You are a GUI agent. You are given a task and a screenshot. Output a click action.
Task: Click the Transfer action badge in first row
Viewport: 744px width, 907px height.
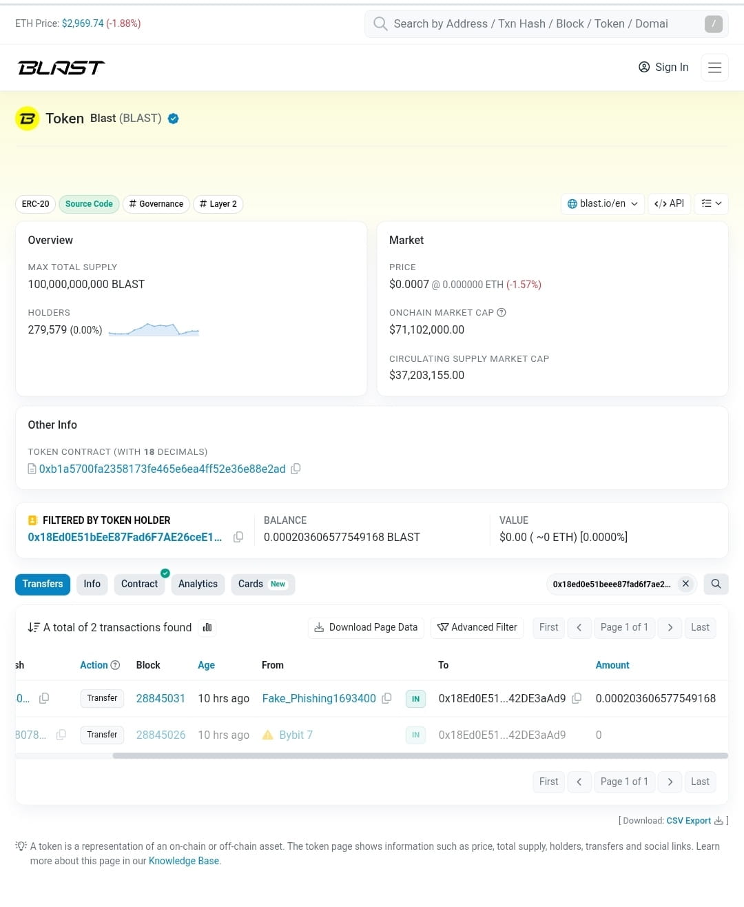tap(102, 698)
